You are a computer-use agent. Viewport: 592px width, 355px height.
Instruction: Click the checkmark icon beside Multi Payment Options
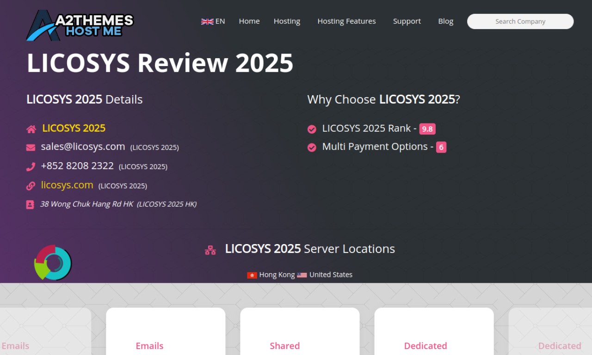point(312,147)
